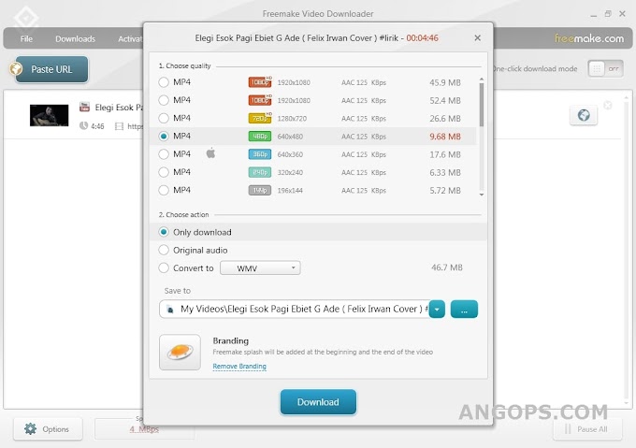Open the Activate menu
The width and height of the screenshot is (636, 448).
pos(130,39)
